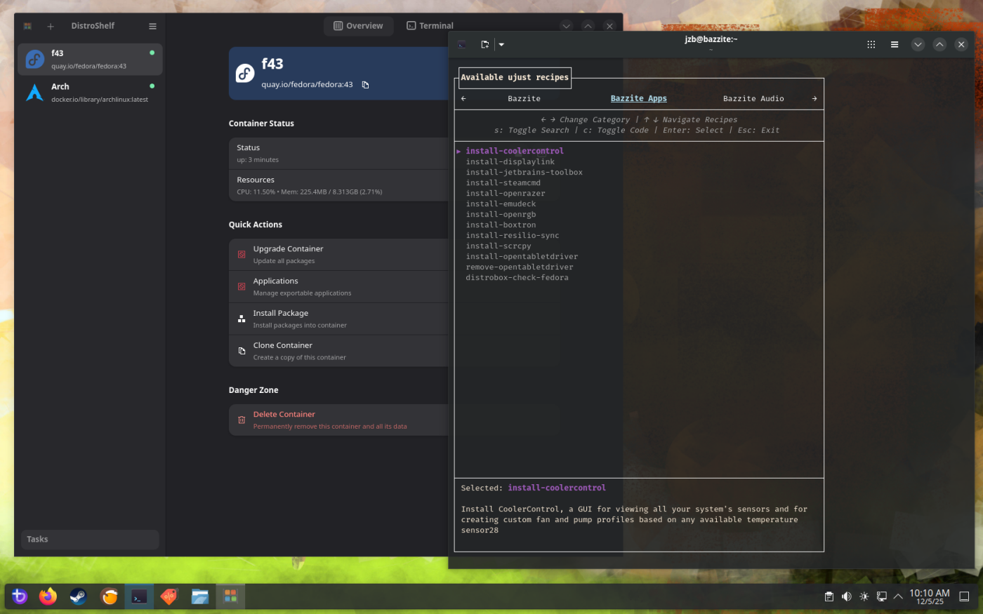Open Firefox from the taskbar
983x614 pixels.
(x=48, y=596)
